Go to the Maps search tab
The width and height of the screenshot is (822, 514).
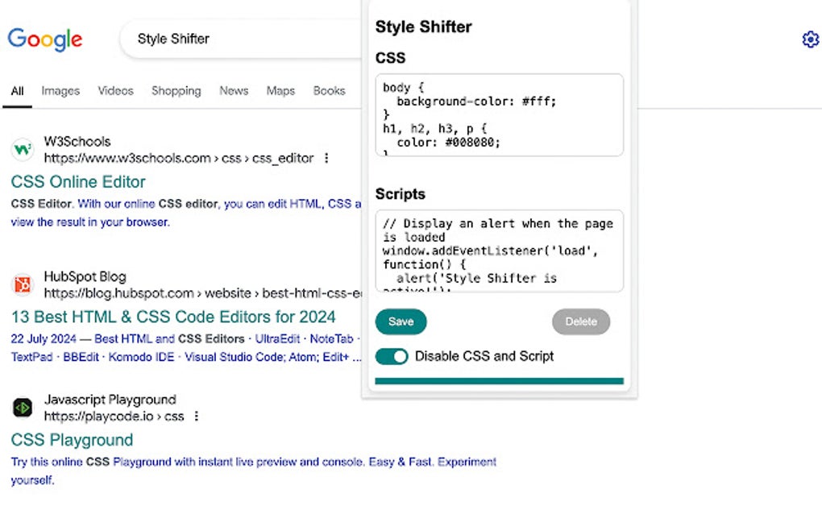(280, 91)
